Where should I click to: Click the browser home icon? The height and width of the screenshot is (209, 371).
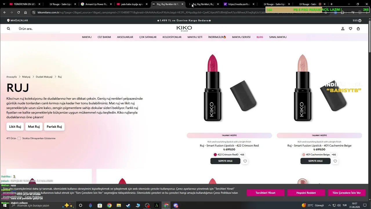point(26,12)
